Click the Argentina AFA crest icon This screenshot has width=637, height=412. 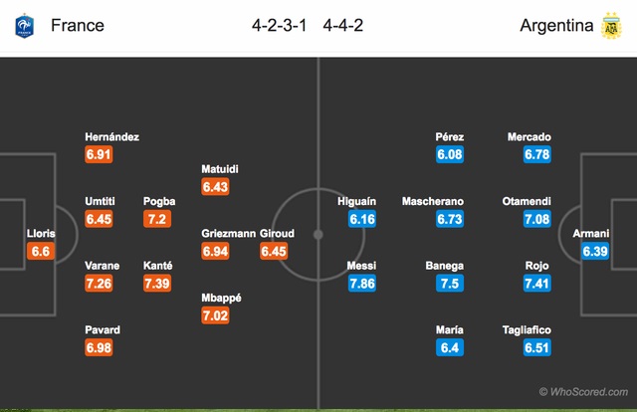[611, 26]
